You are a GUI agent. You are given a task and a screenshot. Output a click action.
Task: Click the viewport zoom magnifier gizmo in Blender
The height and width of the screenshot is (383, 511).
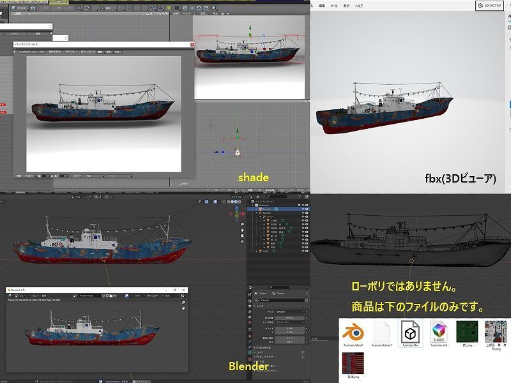pyautogui.click(x=242, y=224)
